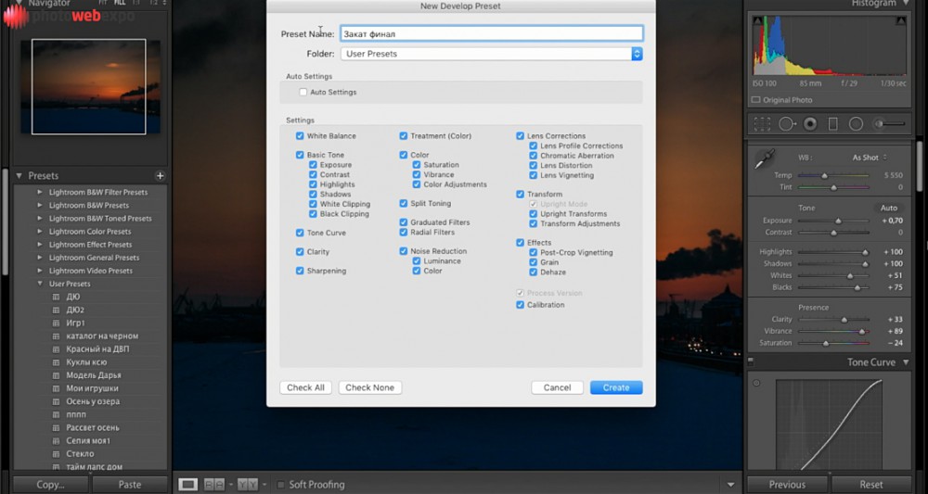Expand Lightroom B&W Filter Presets folder

40,192
